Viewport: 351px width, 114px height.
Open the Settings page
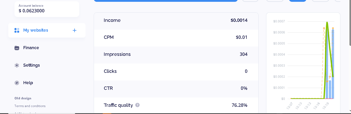click(x=32, y=65)
